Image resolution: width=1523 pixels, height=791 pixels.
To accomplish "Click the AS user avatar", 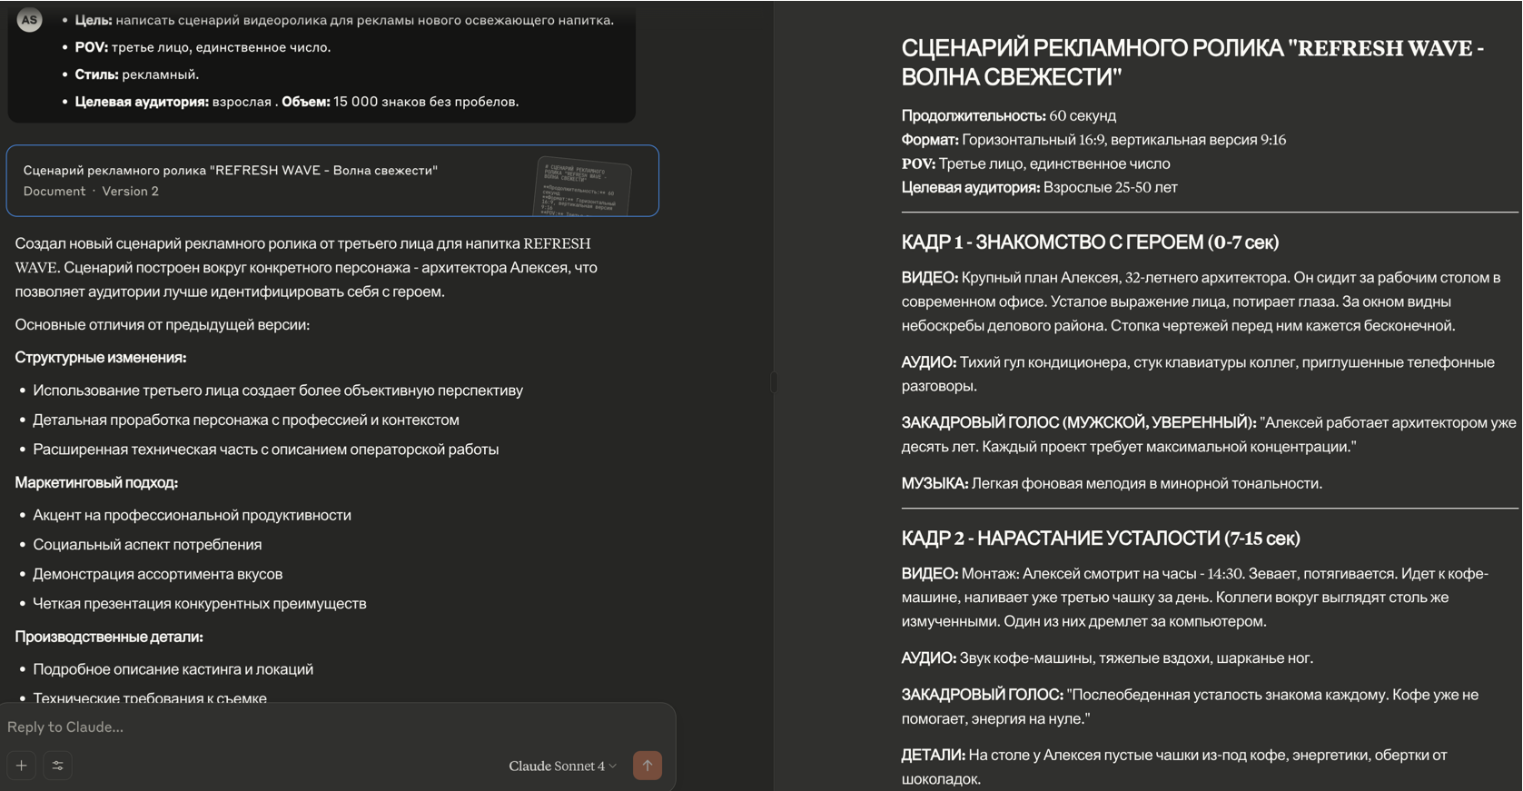I will point(29,20).
